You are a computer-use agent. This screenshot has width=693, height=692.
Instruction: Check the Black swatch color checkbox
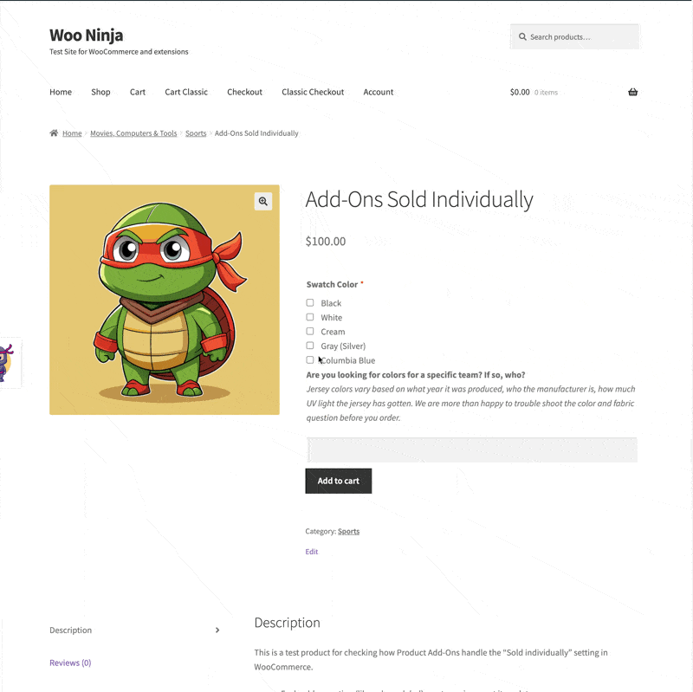[310, 303]
